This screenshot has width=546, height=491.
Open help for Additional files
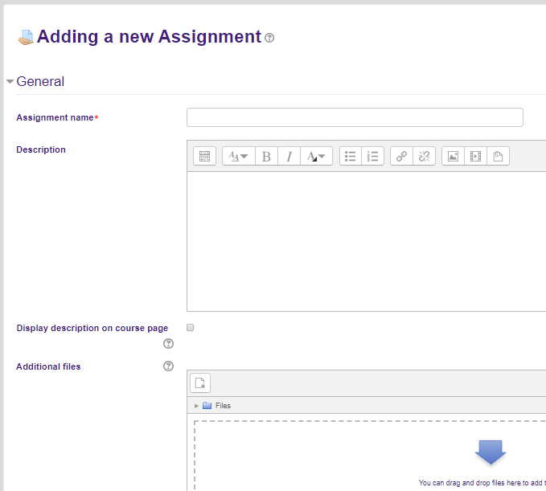[x=168, y=366]
